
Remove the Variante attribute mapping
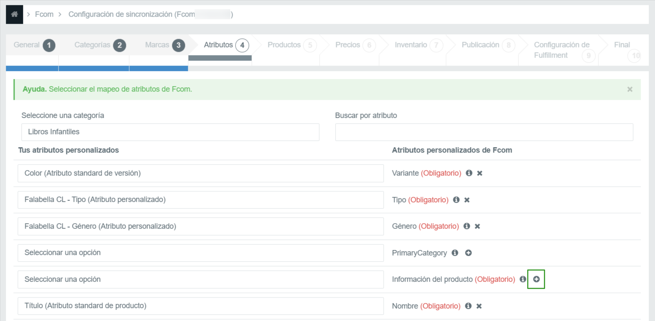click(x=480, y=173)
